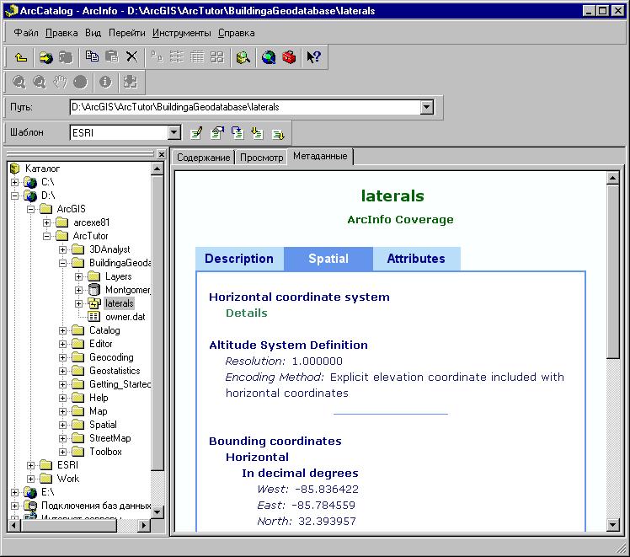Click the Paste toolbar icon
630x557 pixels.
click(112, 56)
